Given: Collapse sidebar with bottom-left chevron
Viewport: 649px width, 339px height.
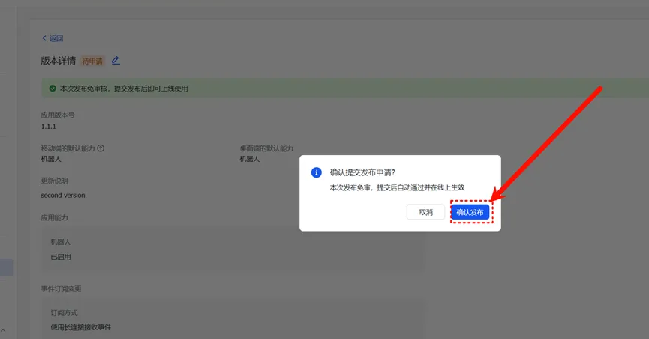Looking at the screenshot, I should pyautogui.click(x=3, y=330).
